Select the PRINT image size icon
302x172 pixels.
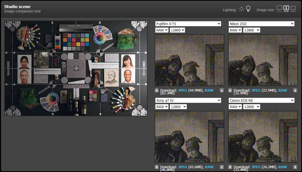[293, 9]
